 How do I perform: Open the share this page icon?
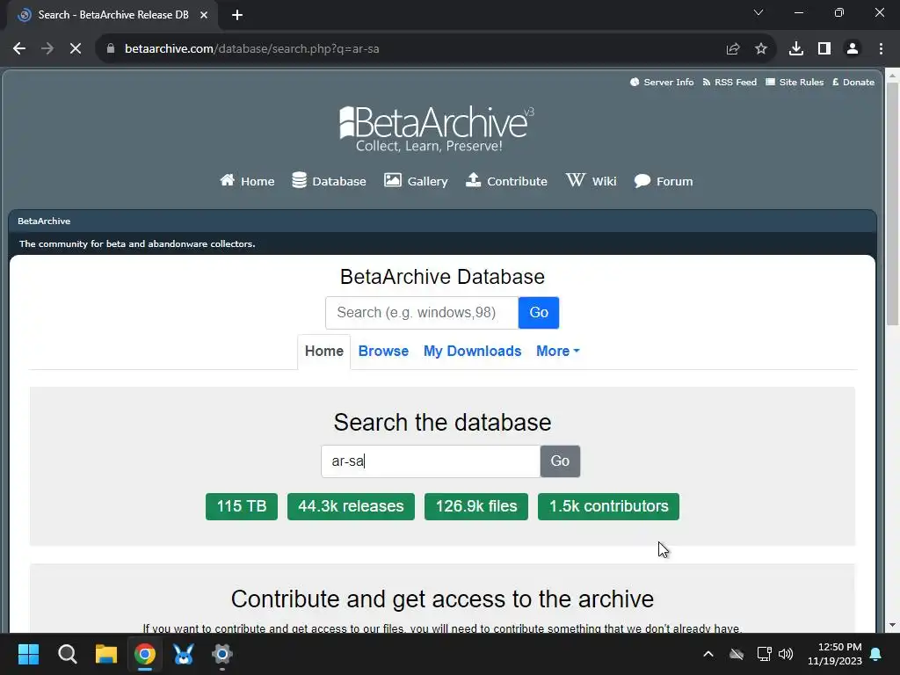click(733, 49)
